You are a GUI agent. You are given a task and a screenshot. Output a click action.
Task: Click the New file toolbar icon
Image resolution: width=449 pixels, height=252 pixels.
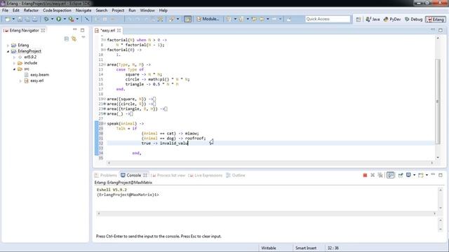click(x=8, y=19)
